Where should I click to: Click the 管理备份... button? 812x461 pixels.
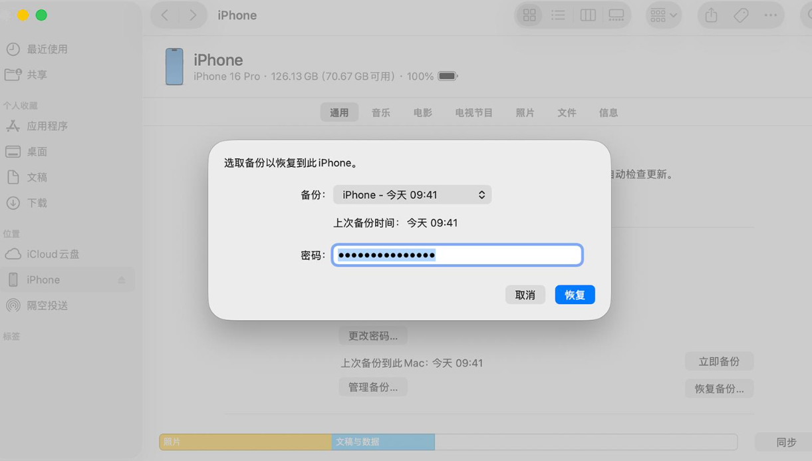pos(373,387)
